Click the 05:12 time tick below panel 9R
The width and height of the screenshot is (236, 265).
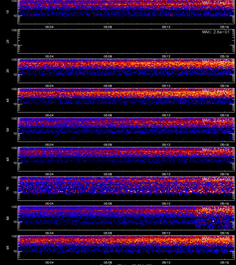tap(166, 262)
